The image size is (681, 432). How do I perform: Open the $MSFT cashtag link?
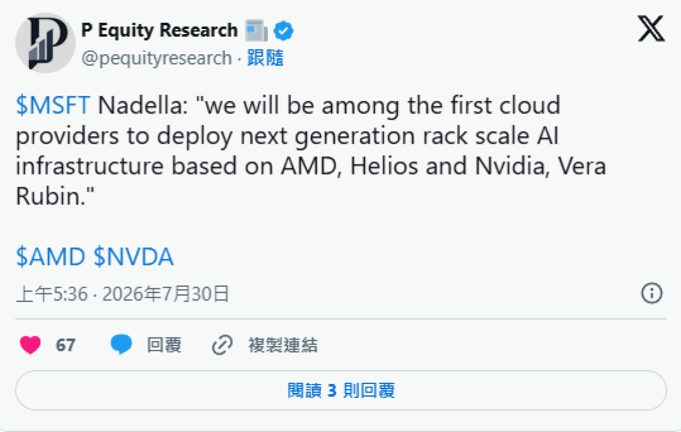[52, 105]
